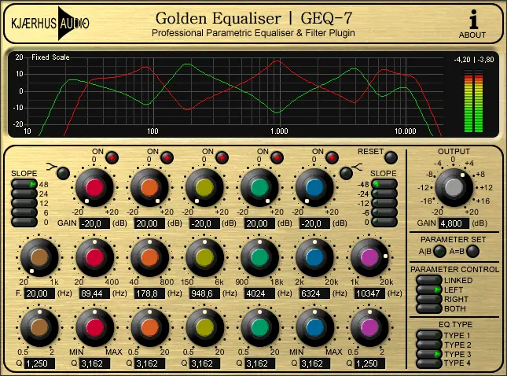This screenshot has height=376, width=507.
Task: Select EQ Type 1
Action: click(428, 335)
